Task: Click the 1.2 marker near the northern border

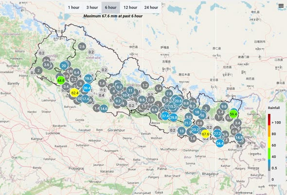Action: point(145,85)
